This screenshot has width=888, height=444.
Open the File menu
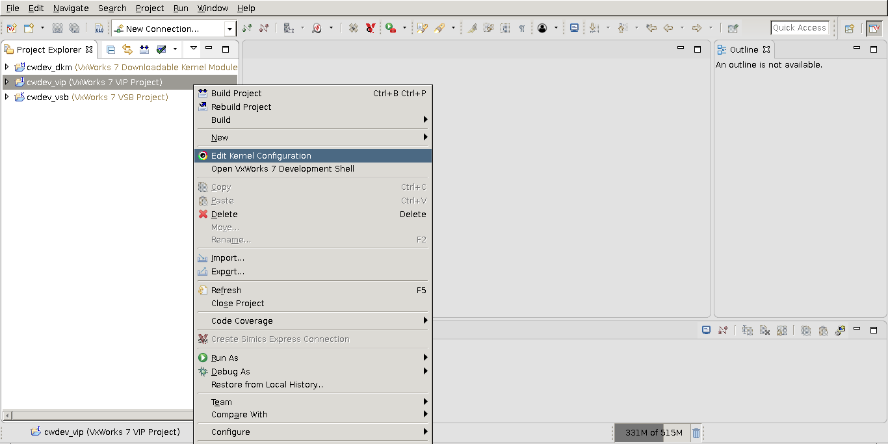(x=12, y=8)
